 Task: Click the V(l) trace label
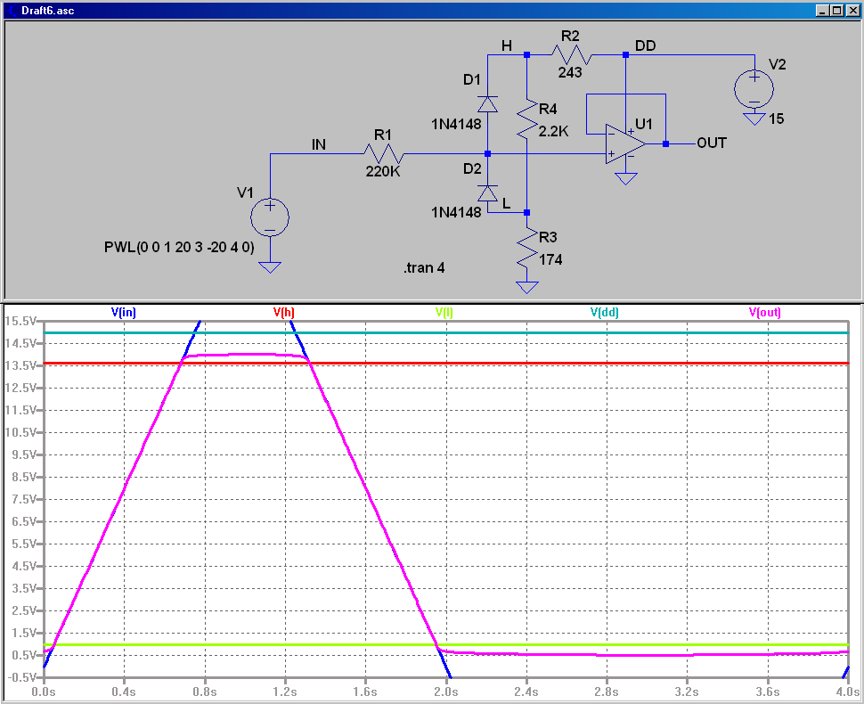[x=444, y=312]
